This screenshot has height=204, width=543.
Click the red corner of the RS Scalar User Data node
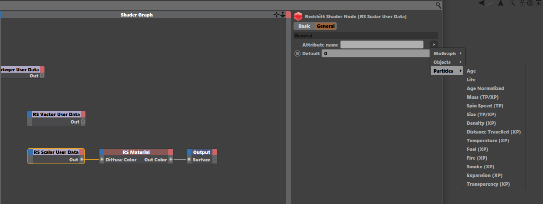(x=82, y=152)
